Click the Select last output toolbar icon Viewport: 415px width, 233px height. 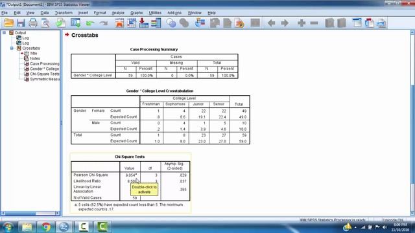200,23
